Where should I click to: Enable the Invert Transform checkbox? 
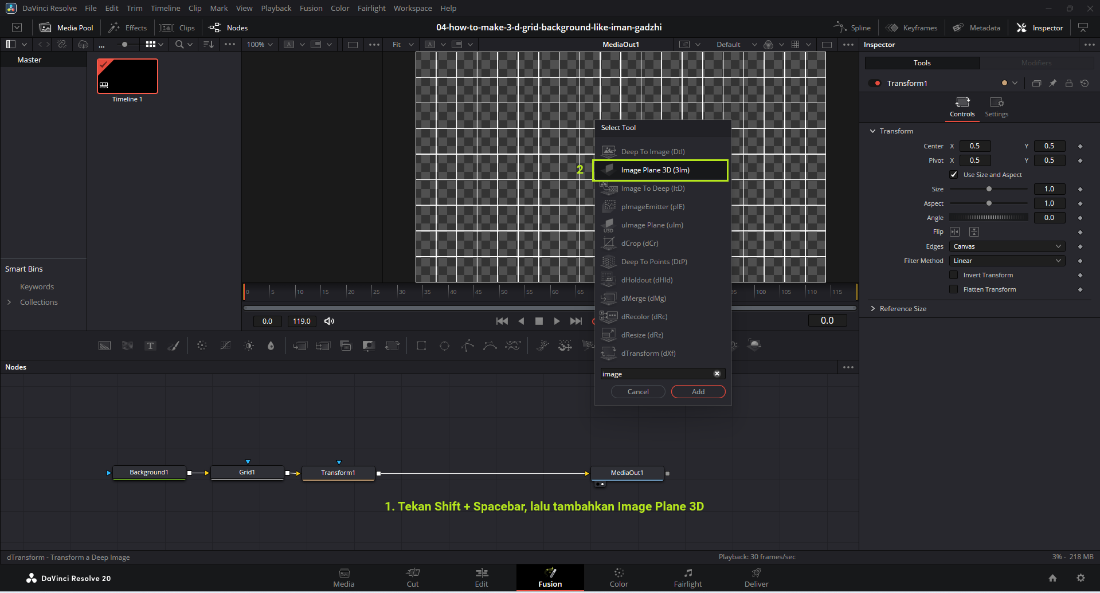tap(954, 275)
